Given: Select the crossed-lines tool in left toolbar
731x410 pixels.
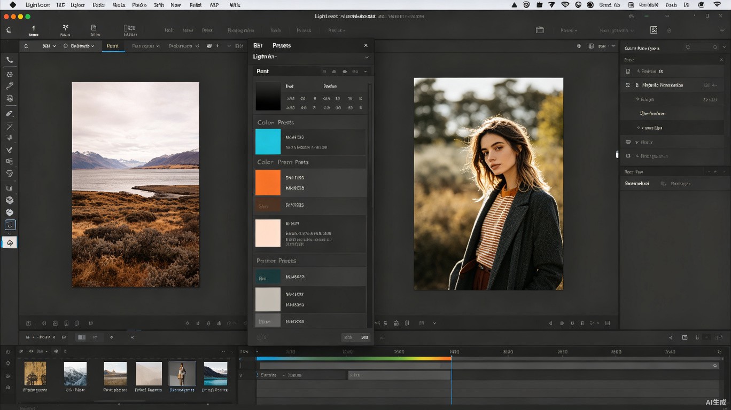Looking at the screenshot, I should coord(10,127).
